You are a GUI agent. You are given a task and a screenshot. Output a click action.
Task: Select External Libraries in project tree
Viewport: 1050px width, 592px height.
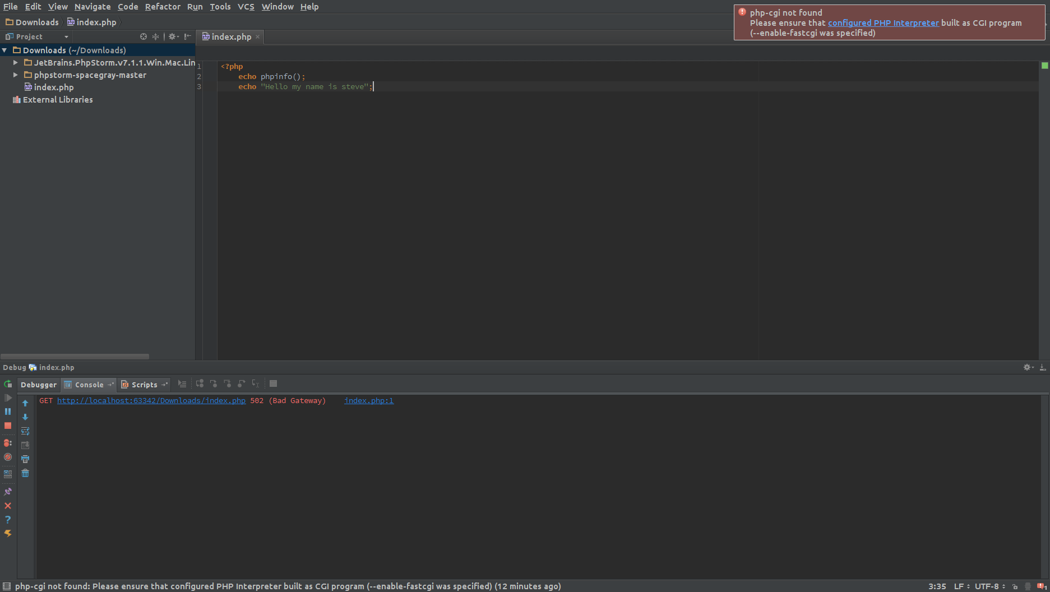click(x=53, y=100)
